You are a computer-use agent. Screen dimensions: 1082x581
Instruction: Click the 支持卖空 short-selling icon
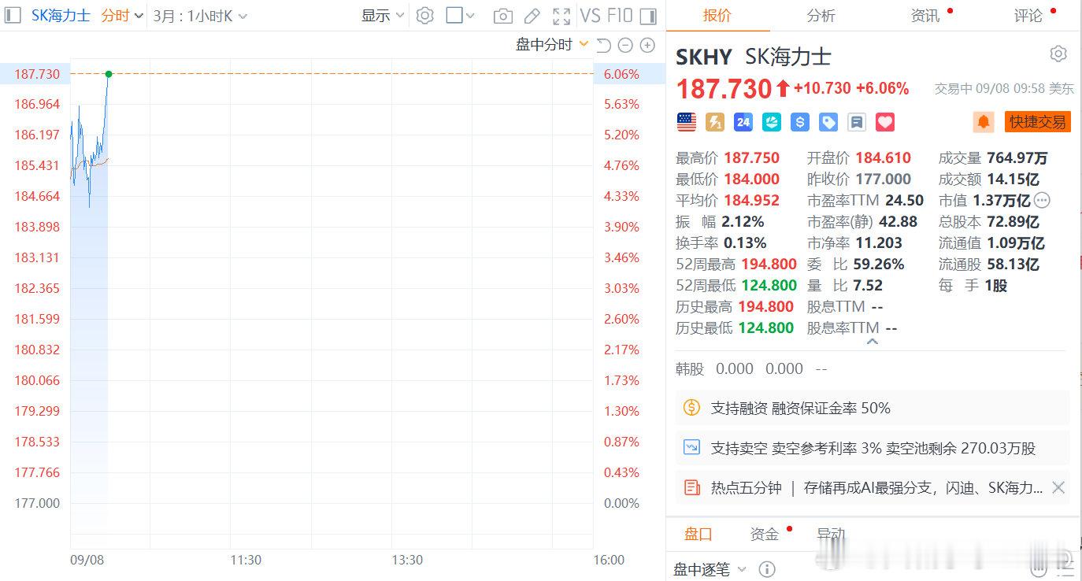click(x=691, y=448)
